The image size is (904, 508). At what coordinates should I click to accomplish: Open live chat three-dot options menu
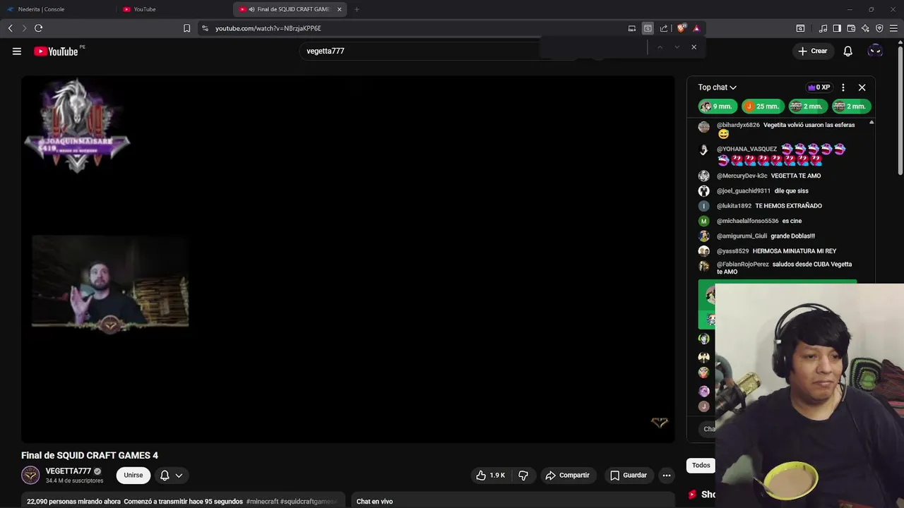(x=843, y=87)
